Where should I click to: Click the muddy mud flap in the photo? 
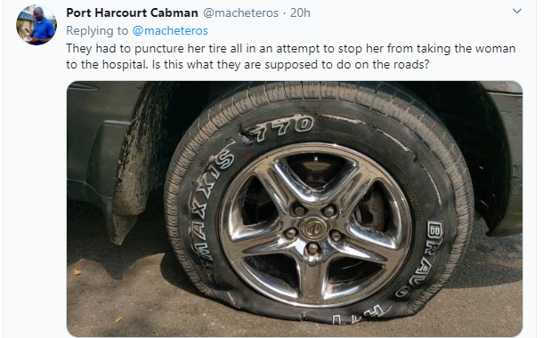tap(132, 168)
